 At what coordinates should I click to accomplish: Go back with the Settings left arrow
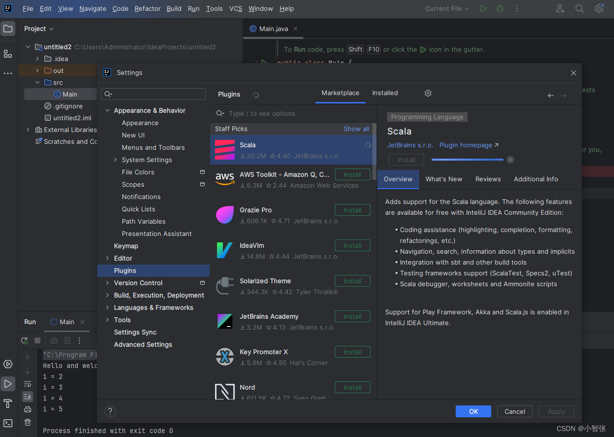click(x=551, y=96)
